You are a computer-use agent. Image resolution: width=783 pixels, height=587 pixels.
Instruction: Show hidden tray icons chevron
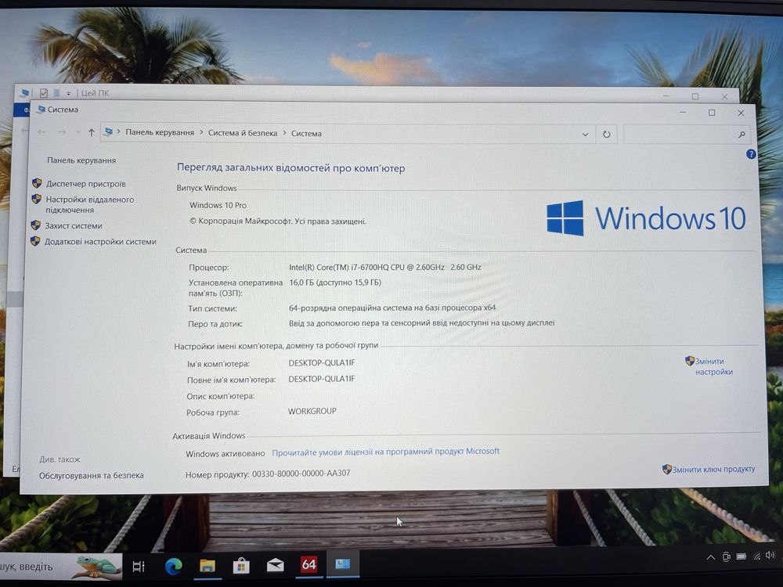[x=710, y=557]
